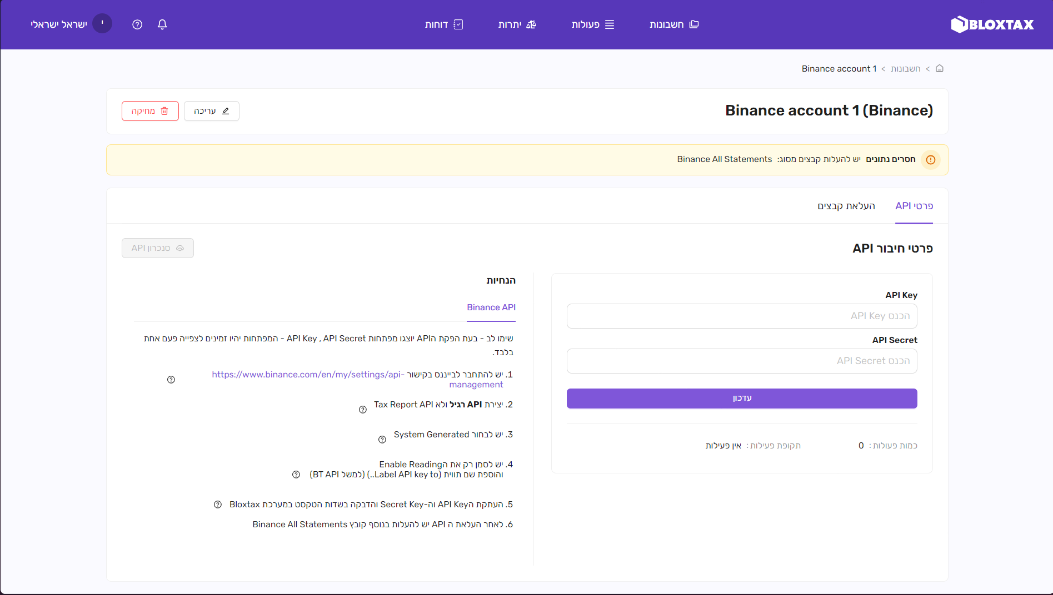The height and width of the screenshot is (595, 1053).
Task: Select the Binance API instructions tab
Action: (x=491, y=307)
